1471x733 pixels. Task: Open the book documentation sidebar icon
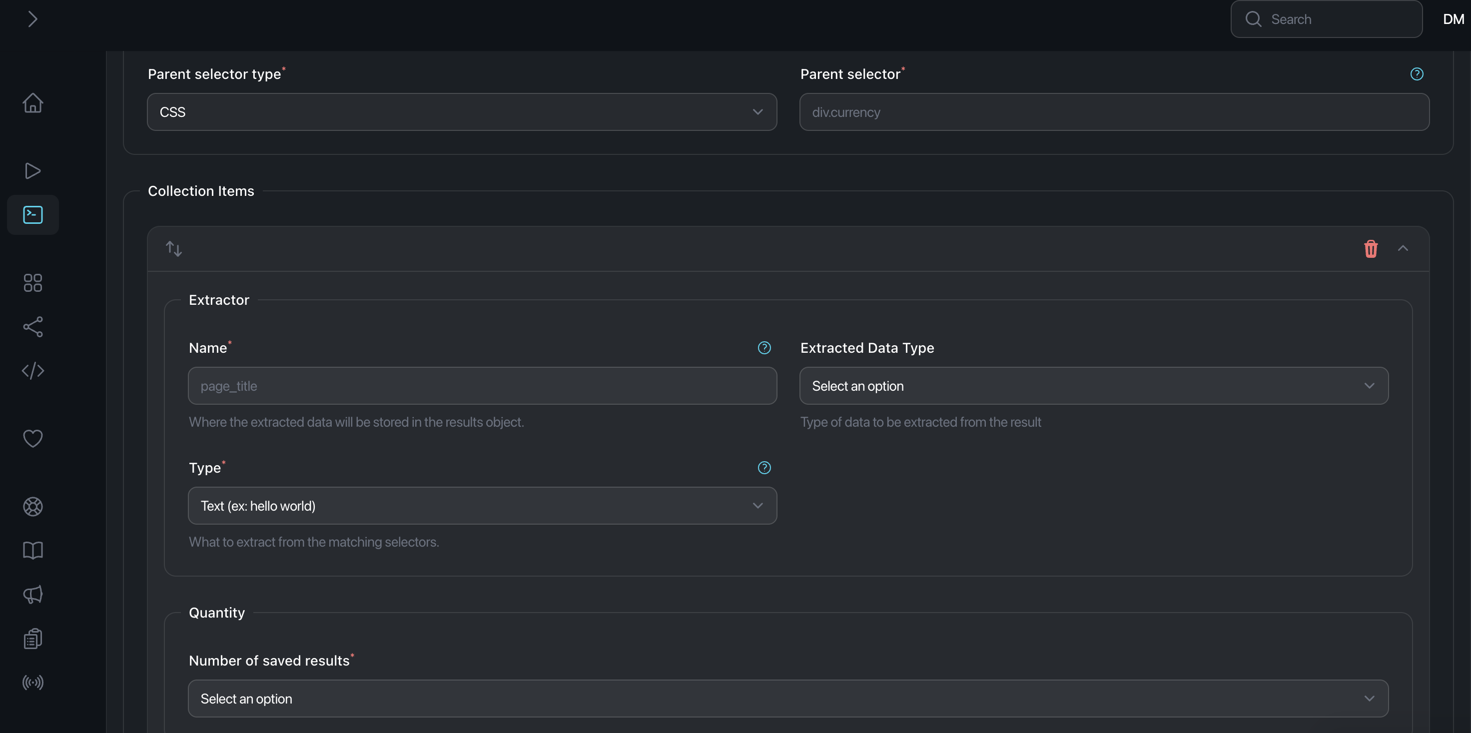32,550
